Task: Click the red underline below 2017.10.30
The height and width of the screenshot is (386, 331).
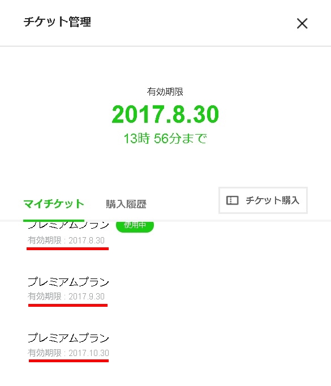Action: [68, 361]
